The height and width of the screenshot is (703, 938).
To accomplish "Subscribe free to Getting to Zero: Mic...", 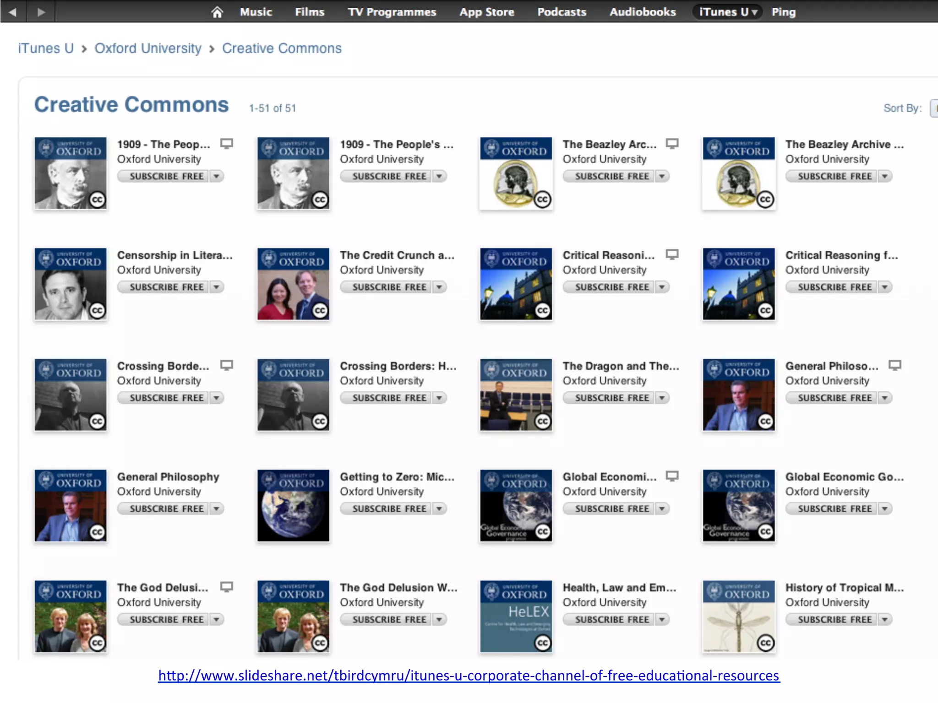I will [x=386, y=508].
